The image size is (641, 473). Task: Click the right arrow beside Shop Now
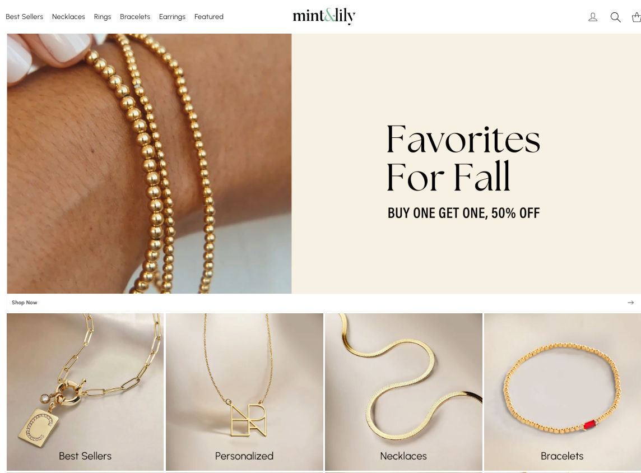click(630, 303)
